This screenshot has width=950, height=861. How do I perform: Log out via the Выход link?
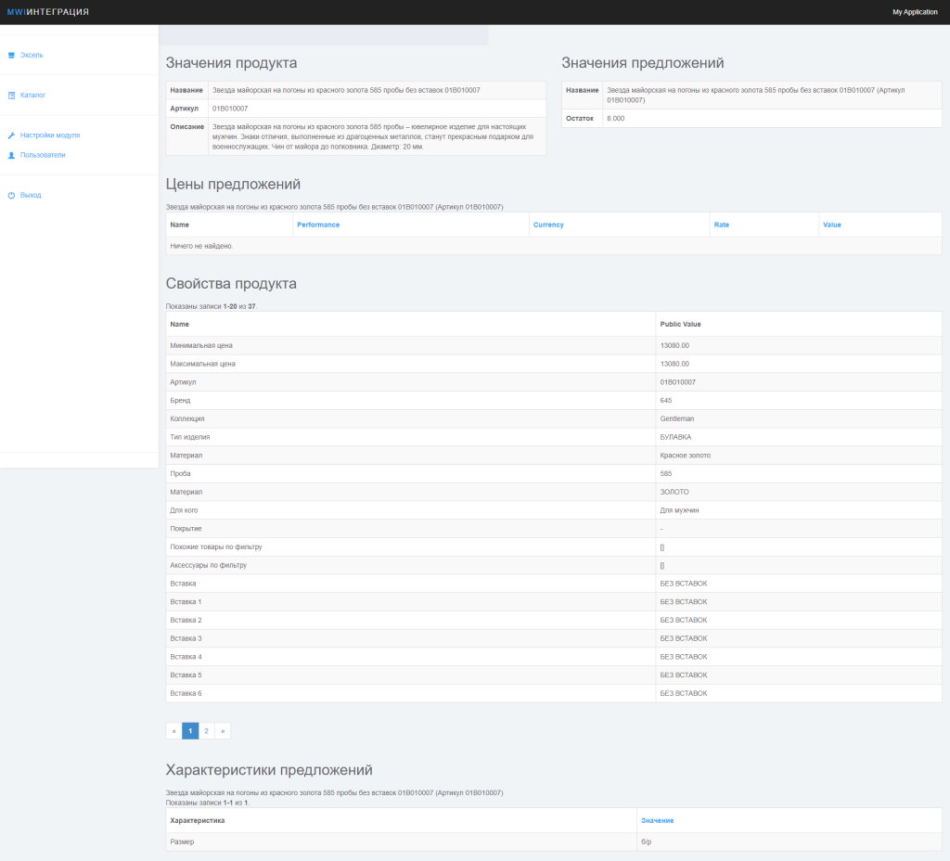31,196
